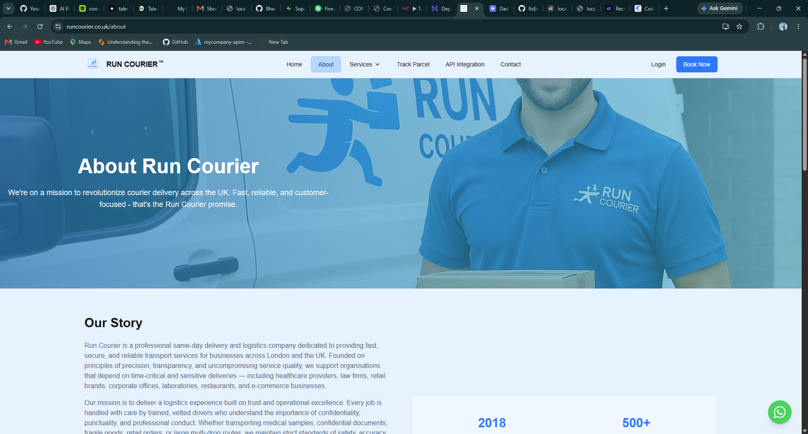The width and height of the screenshot is (808, 434).
Task: Switch to the Supabase 'Sup' tab
Action: click(295, 8)
